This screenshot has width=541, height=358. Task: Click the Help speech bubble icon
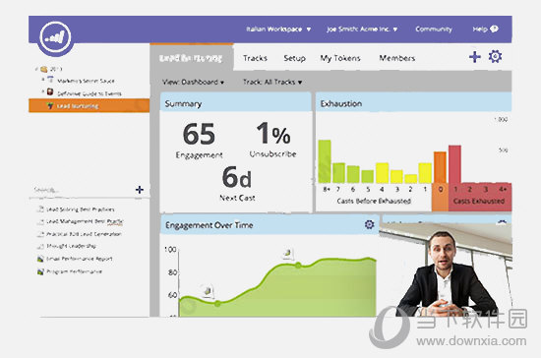[494, 29]
